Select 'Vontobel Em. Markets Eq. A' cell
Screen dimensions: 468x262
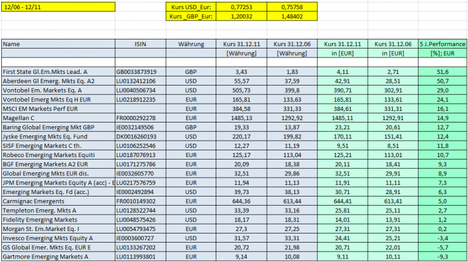coord(58,90)
